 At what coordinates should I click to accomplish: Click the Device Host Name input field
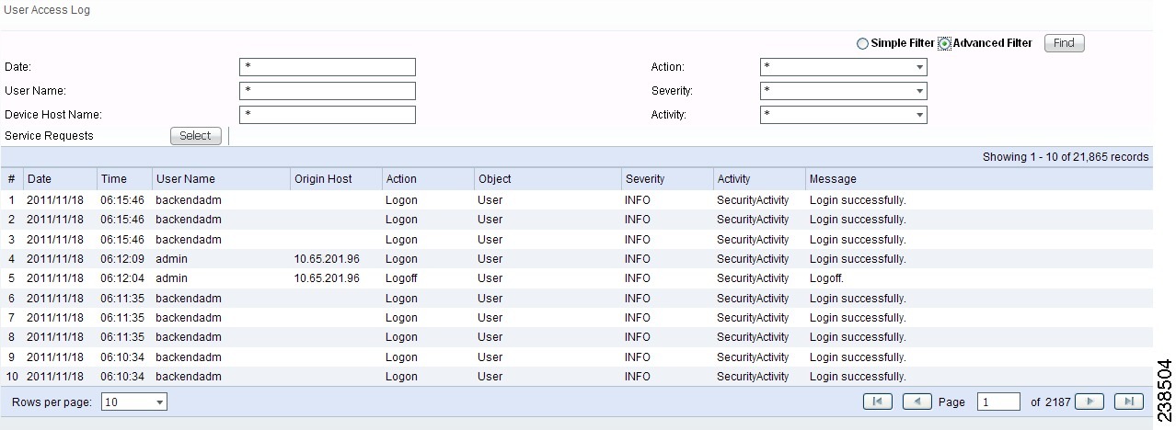click(327, 115)
